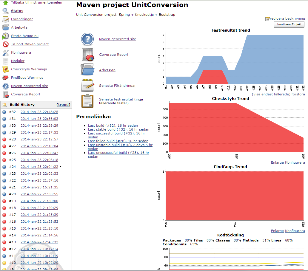Open Moduler in sidebar menu

pyautogui.click(x=18, y=61)
